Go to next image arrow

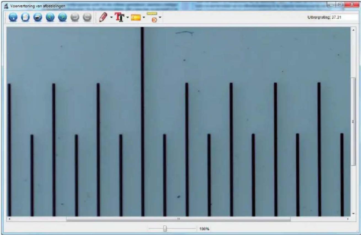(x=62, y=17)
